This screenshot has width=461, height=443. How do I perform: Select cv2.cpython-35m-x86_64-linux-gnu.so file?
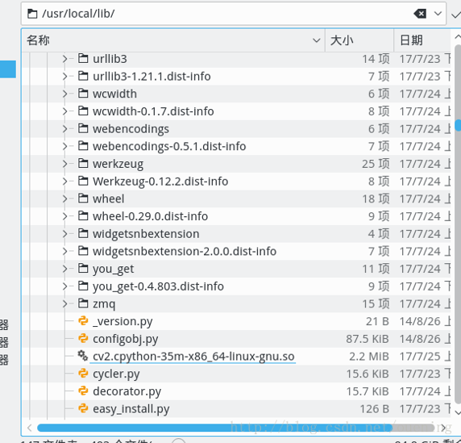(x=193, y=356)
